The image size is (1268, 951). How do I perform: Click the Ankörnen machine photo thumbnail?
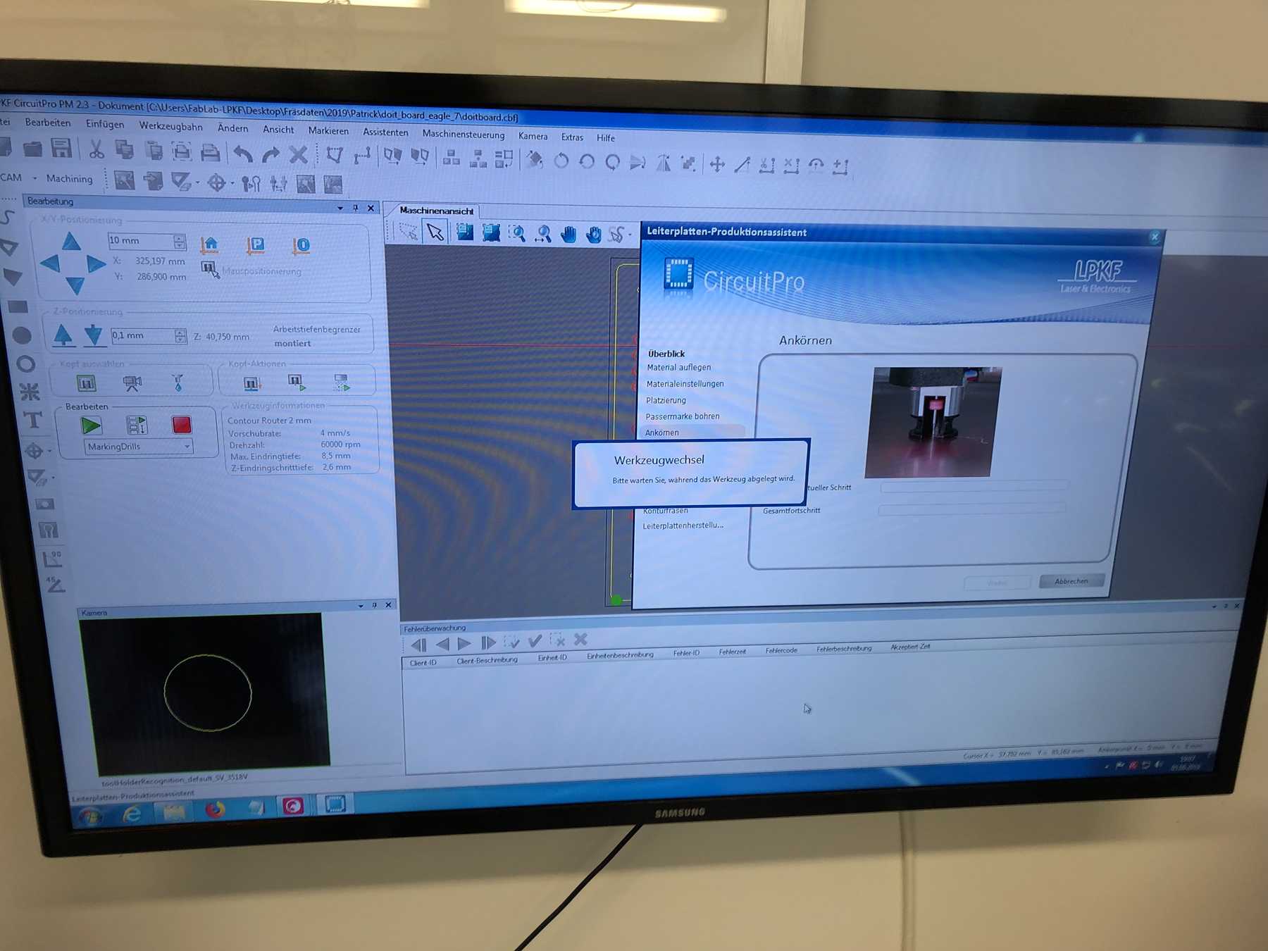[x=933, y=422]
